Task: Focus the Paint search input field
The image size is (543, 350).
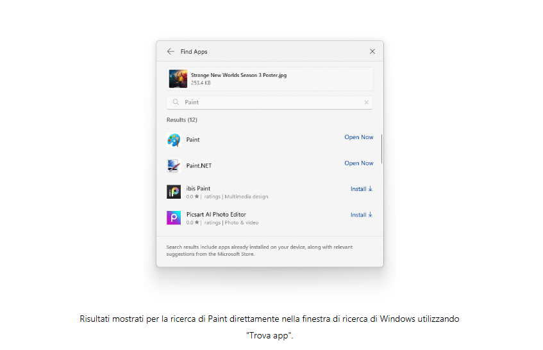Action: tap(269, 103)
